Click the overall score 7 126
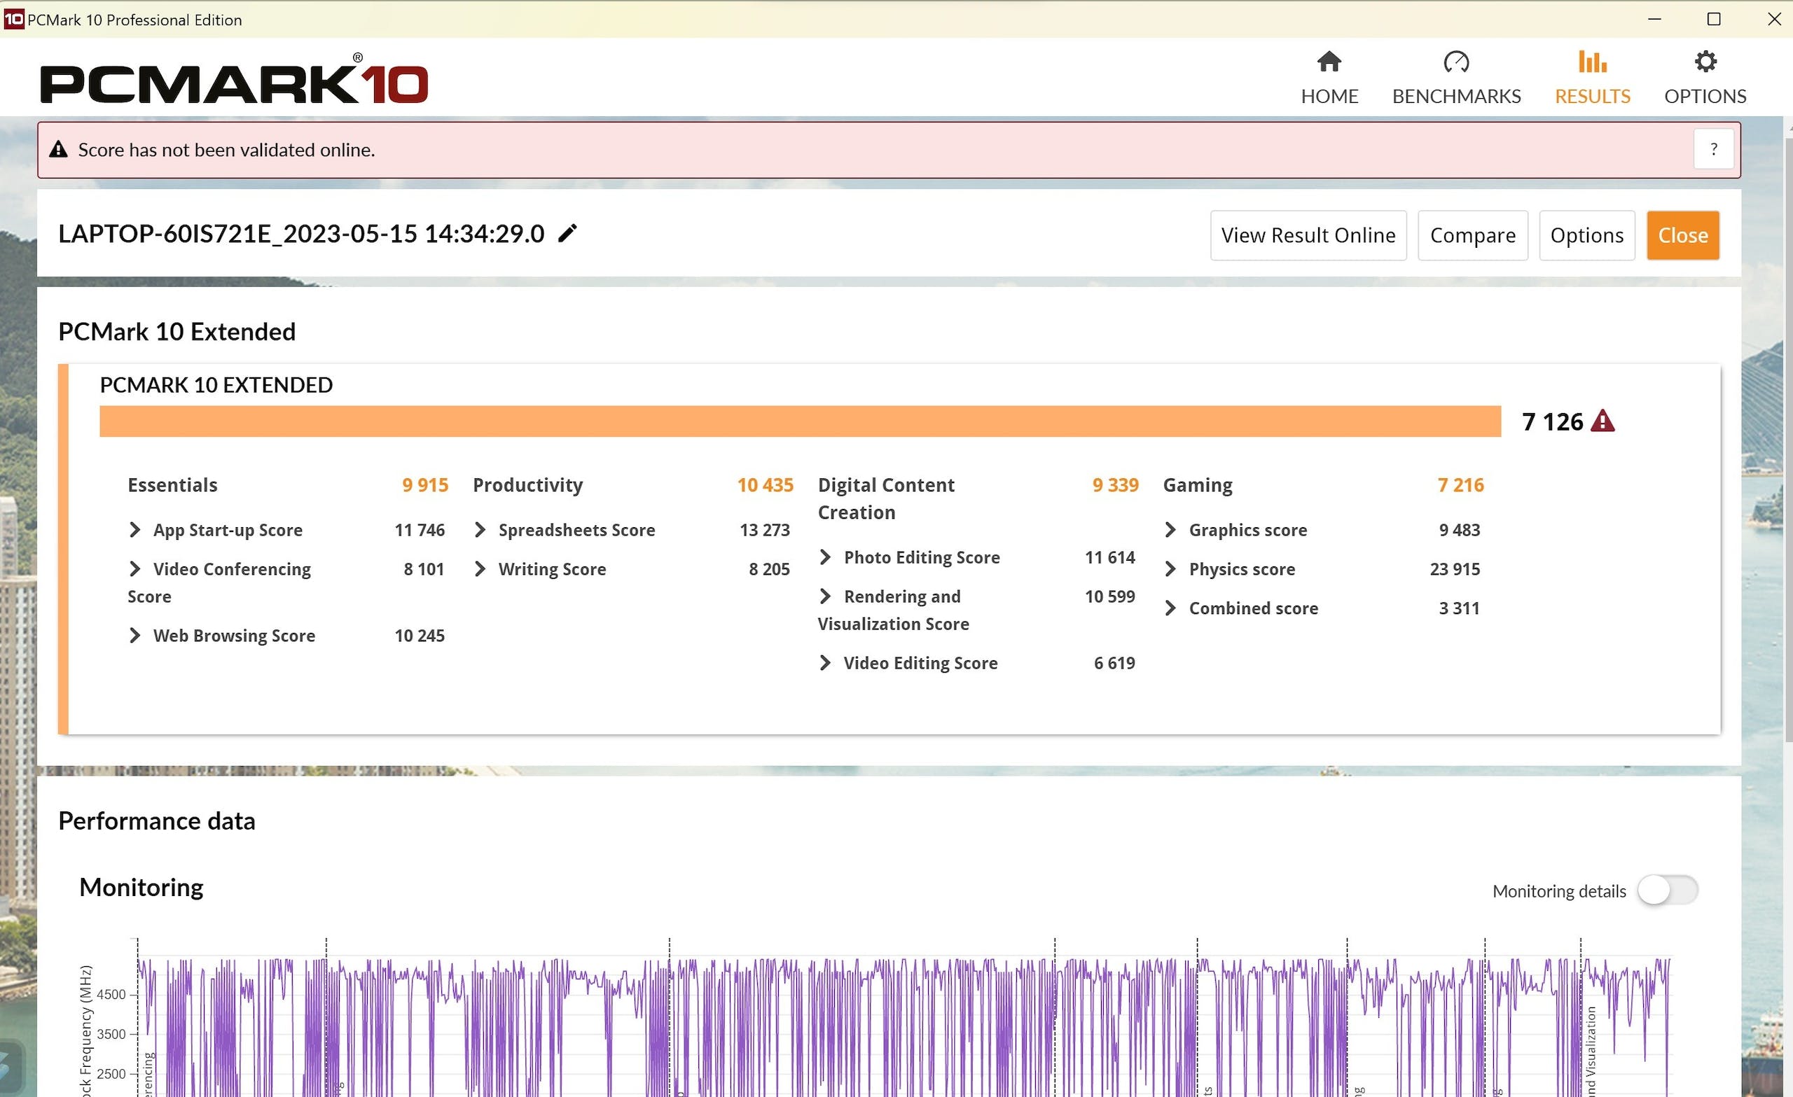 coord(1552,421)
